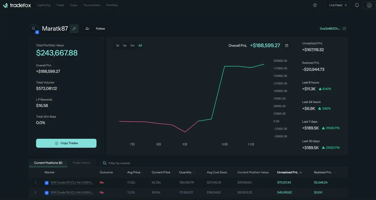The image size is (376, 200).
Task: Open the calendar icon beside Overall PnL
Action: coord(287,46)
